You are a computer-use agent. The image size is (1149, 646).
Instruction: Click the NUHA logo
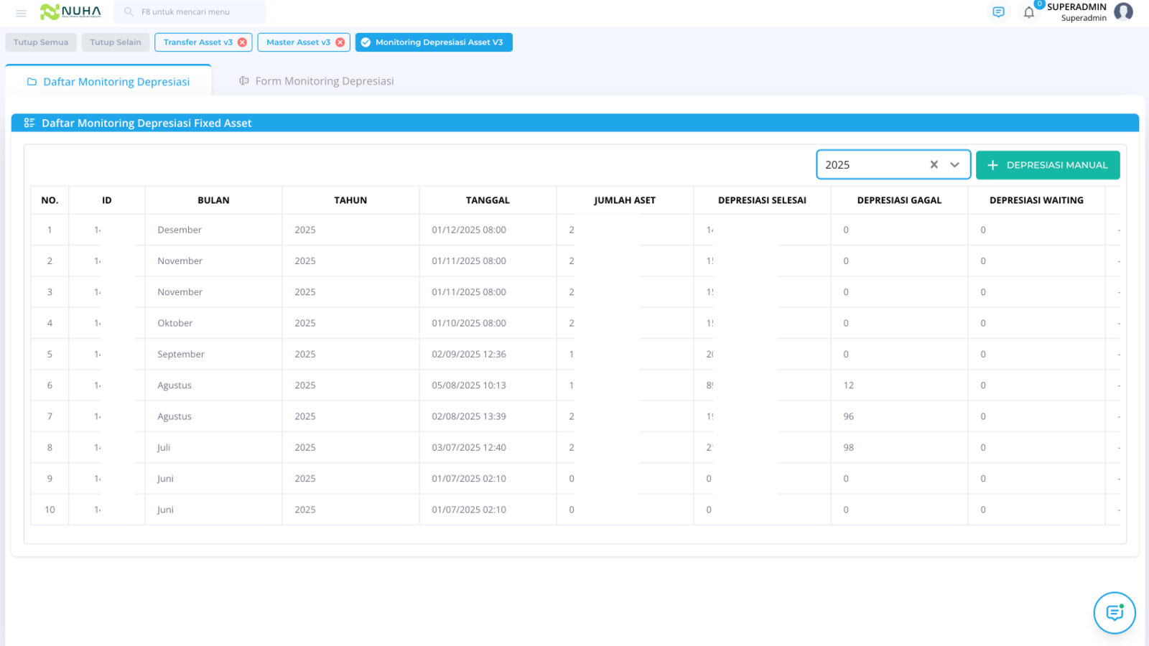click(x=70, y=11)
